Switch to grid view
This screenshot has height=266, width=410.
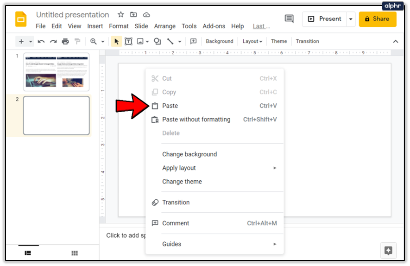coord(75,253)
